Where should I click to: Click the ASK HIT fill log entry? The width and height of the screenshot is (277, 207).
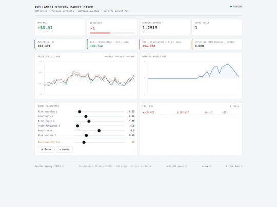(x=191, y=112)
